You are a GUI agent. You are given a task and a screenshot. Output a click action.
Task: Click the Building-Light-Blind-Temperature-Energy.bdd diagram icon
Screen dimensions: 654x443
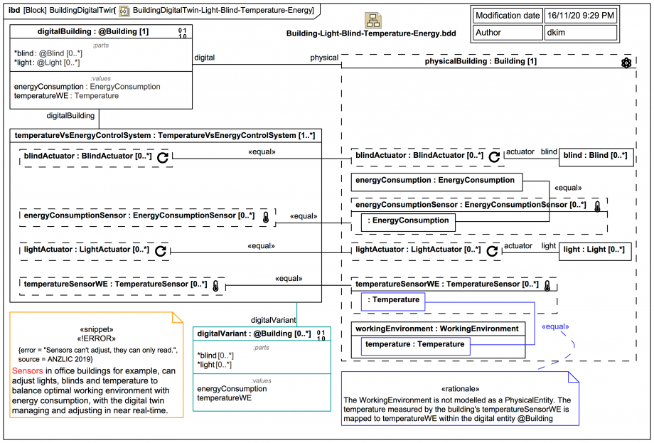pos(373,20)
